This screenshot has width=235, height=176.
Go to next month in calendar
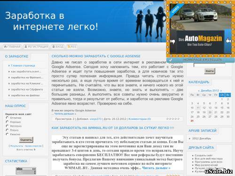pyautogui.click(x=221, y=91)
